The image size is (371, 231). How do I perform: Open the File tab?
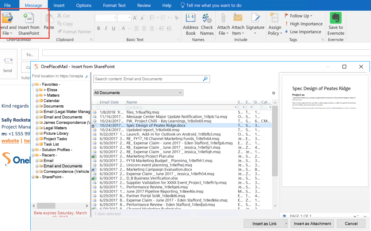coord(7,5)
